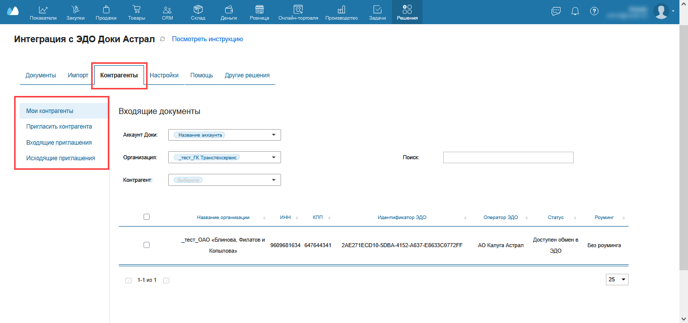The image size is (688, 323).
Task: Click the Посмотреть инструкцию link
Action: [x=208, y=39]
